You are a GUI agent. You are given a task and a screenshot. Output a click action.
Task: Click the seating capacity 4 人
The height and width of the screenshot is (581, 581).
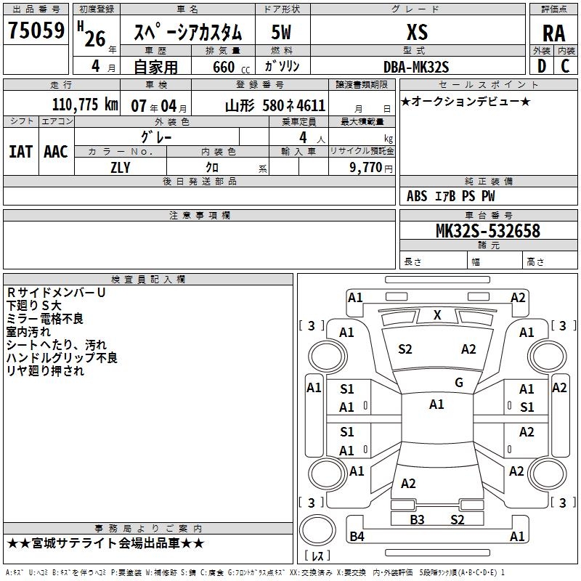click(312, 138)
